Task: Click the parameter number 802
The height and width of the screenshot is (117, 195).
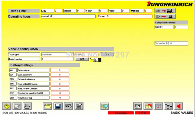Action: (x=13, y=98)
